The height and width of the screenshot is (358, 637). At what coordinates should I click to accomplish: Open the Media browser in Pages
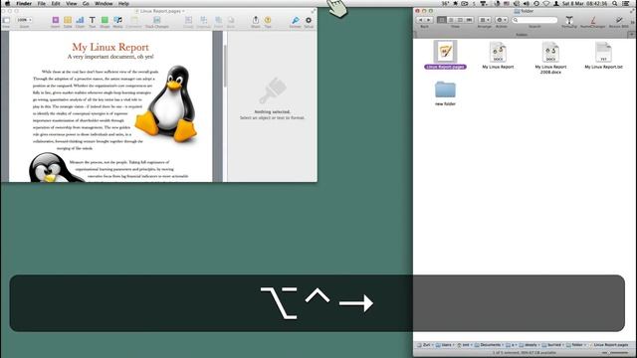[117, 22]
